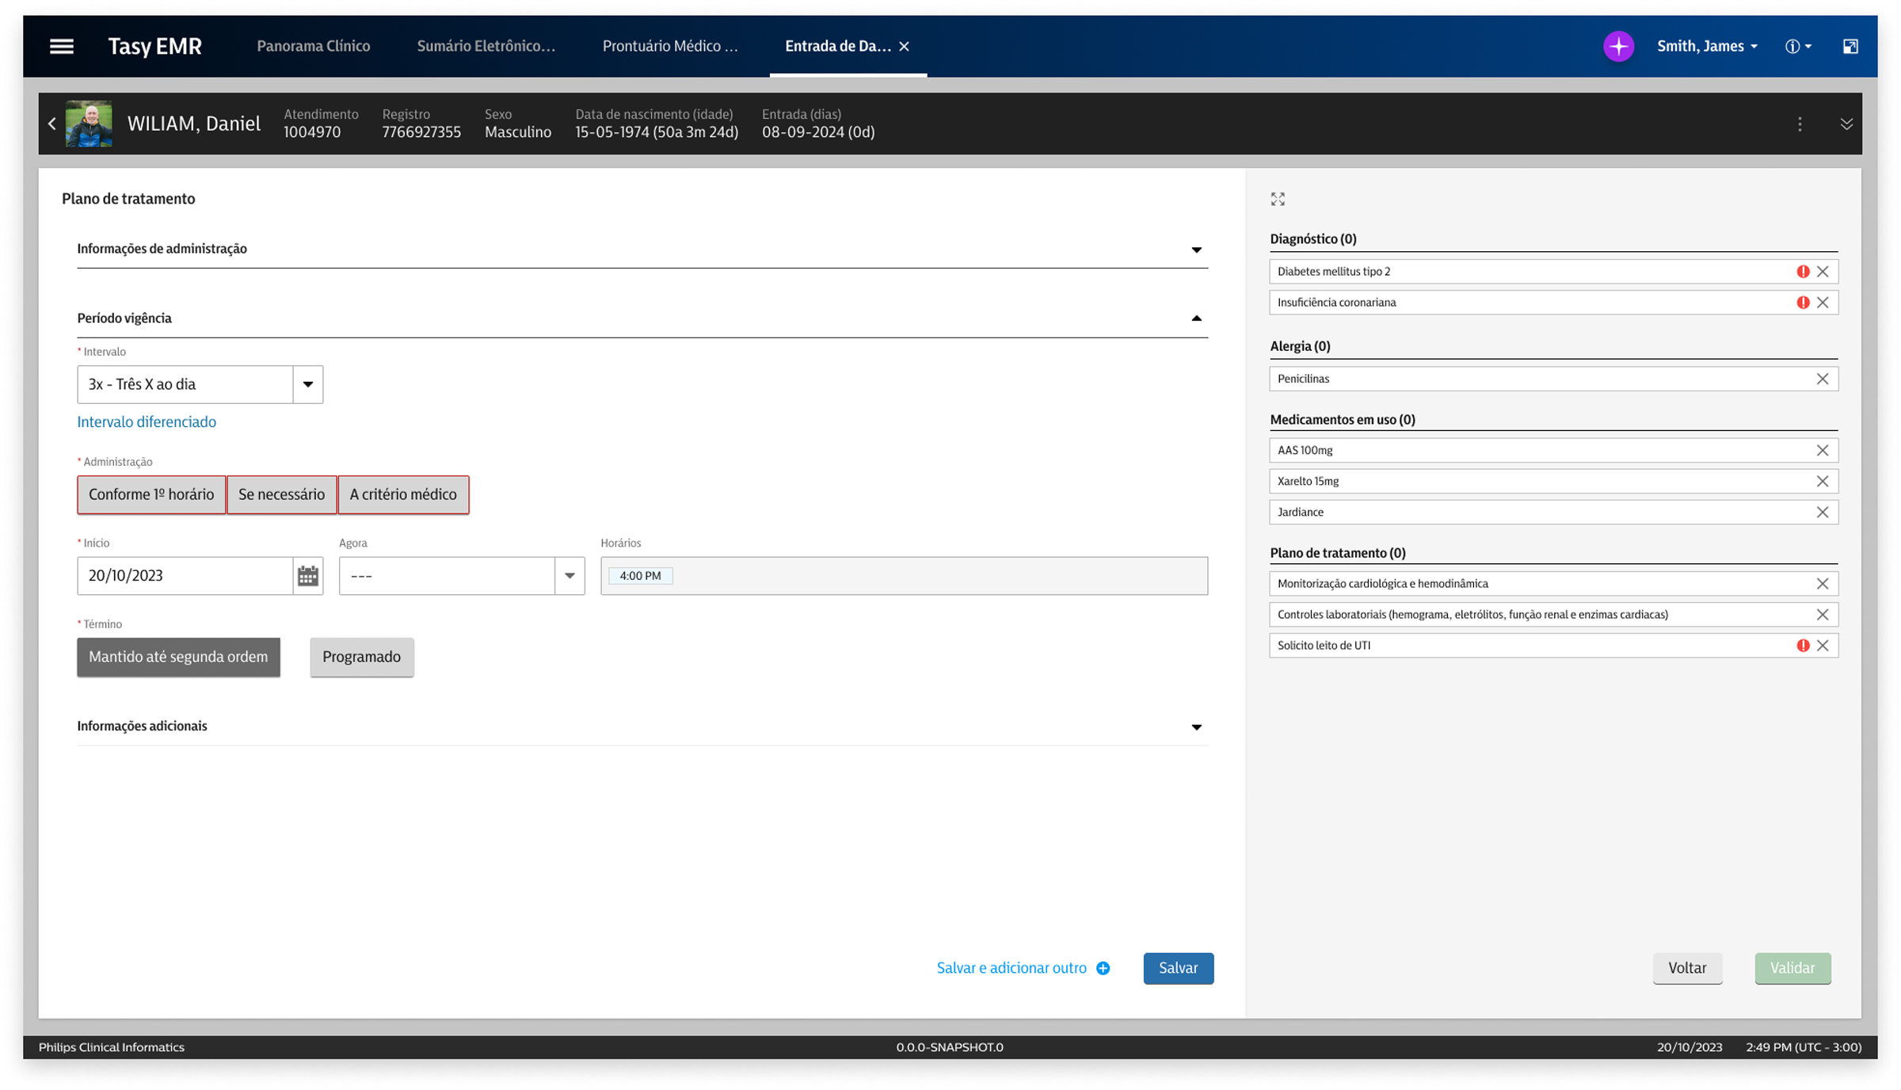1901x1090 pixels.
Task: Choose Programado as Término option
Action: pyautogui.click(x=361, y=657)
